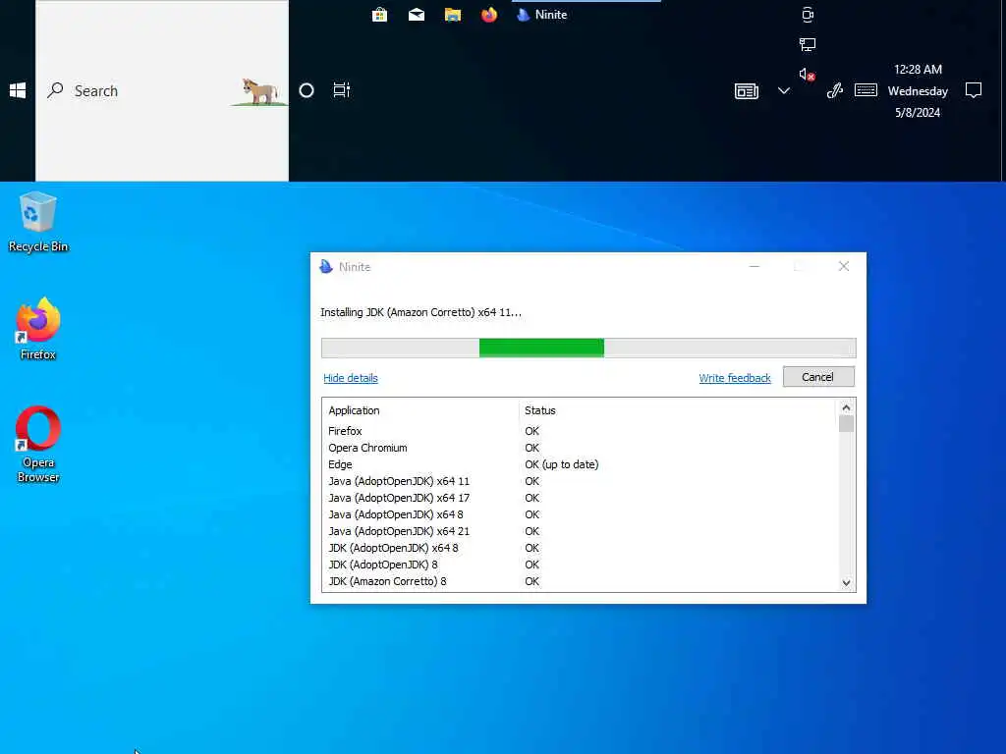The height and width of the screenshot is (754, 1006).
Task: Open Task View on taskbar
Action: 341,90
